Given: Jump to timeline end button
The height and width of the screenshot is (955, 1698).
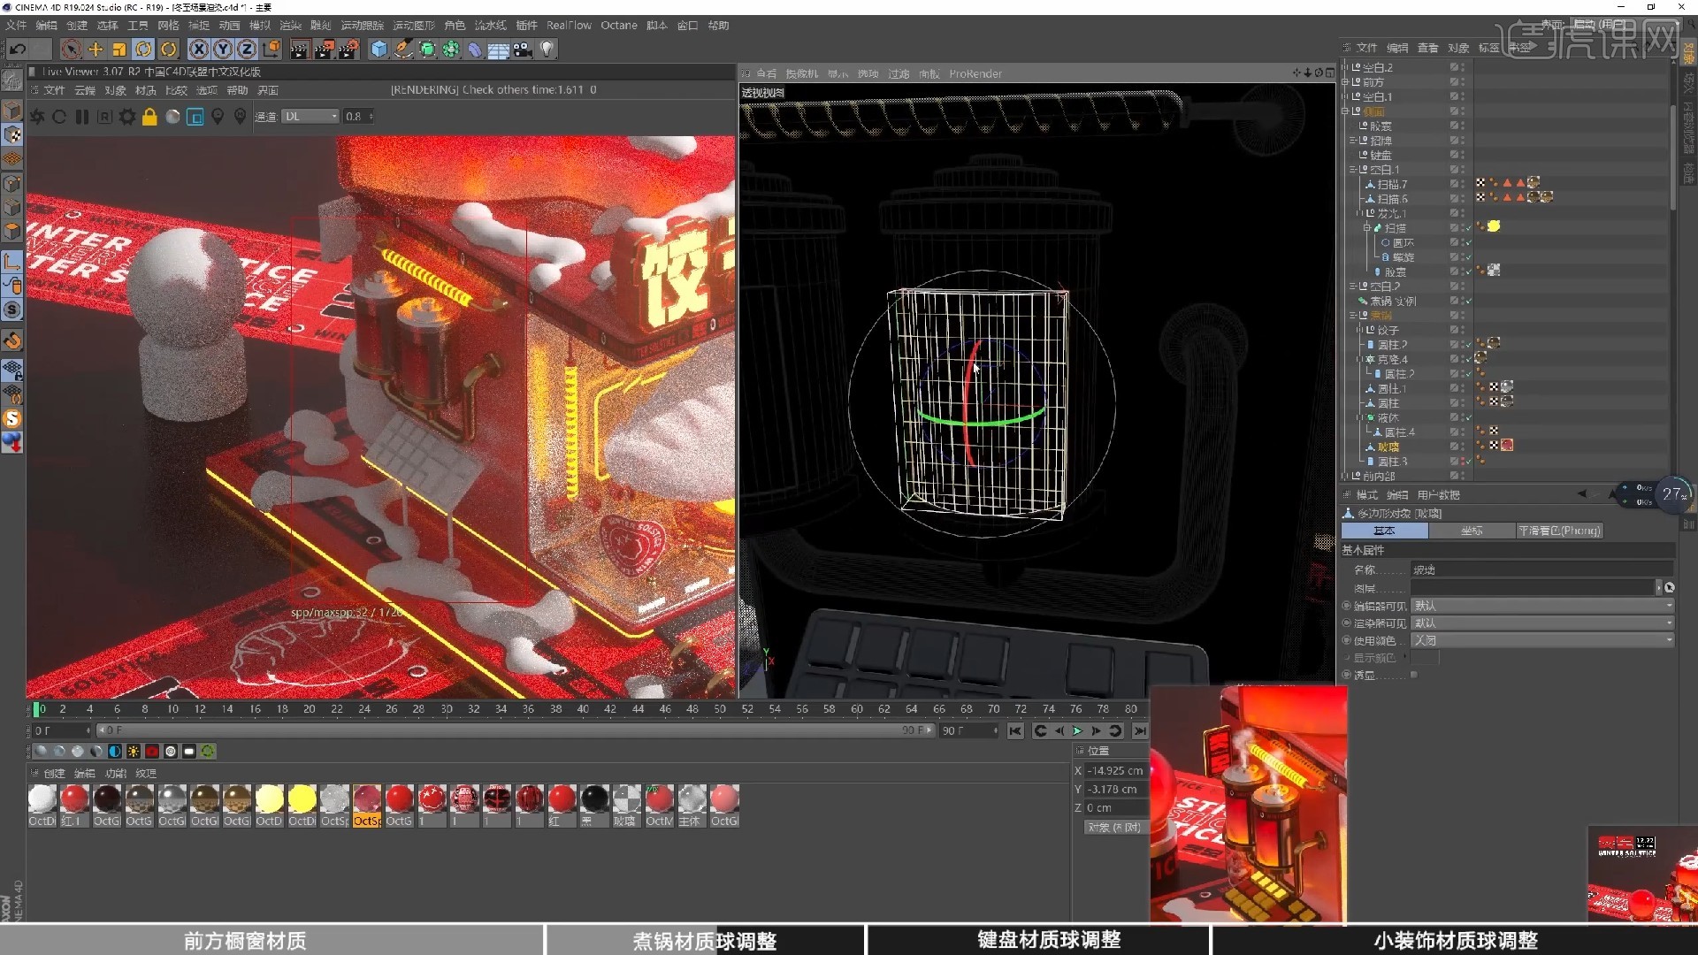Looking at the screenshot, I should coord(1140,731).
